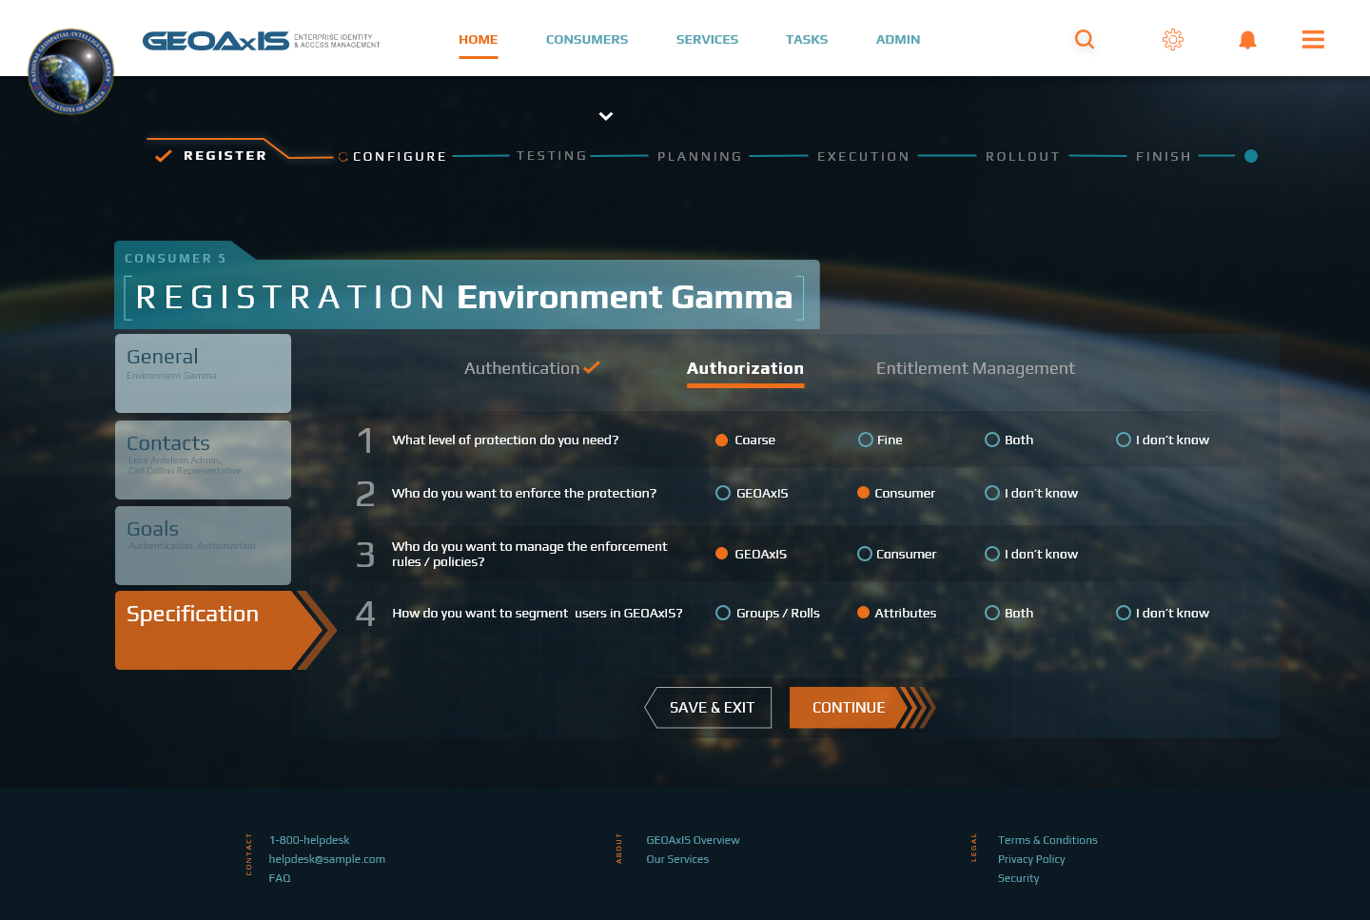The height and width of the screenshot is (920, 1370).
Task: Jump to PLANNING step
Action: [x=699, y=157]
